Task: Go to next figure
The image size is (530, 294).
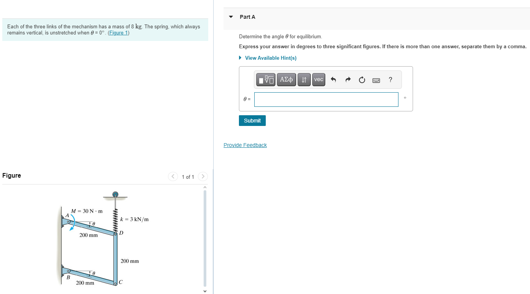Action: coord(203,176)
